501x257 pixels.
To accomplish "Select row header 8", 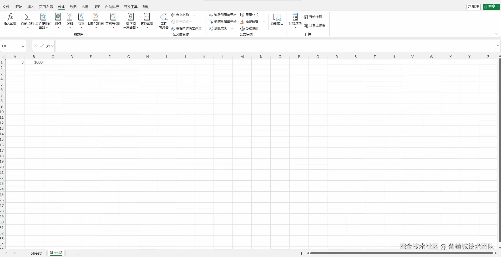I will point(2,101).
